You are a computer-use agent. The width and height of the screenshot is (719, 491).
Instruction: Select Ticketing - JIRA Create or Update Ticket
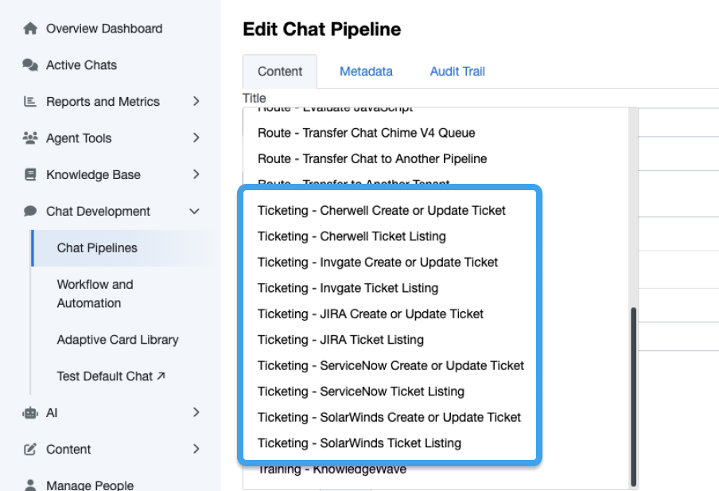(371, 314)
